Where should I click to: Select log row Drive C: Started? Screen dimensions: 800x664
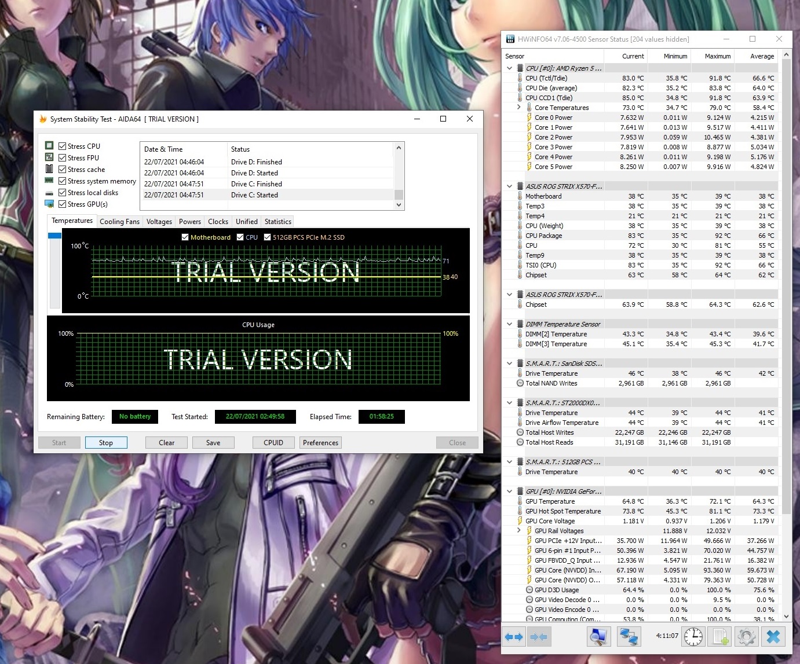tap(266, 195)
